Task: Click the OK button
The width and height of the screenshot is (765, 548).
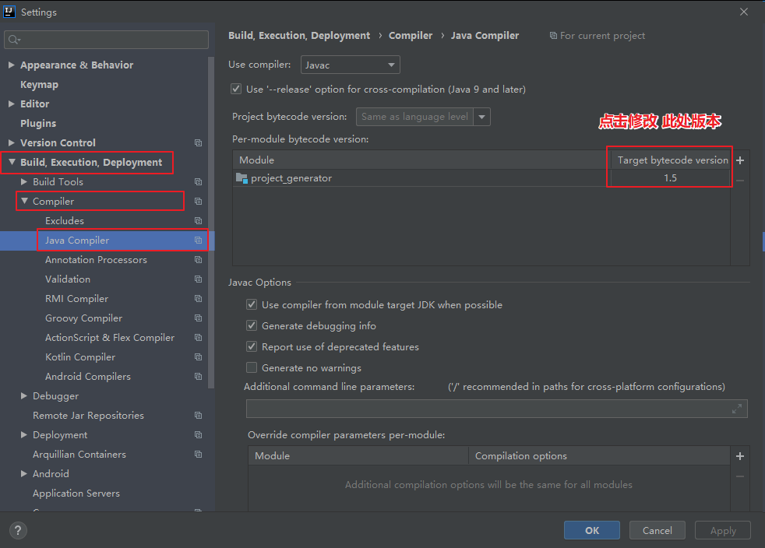Action: click(x=591, y=530)
